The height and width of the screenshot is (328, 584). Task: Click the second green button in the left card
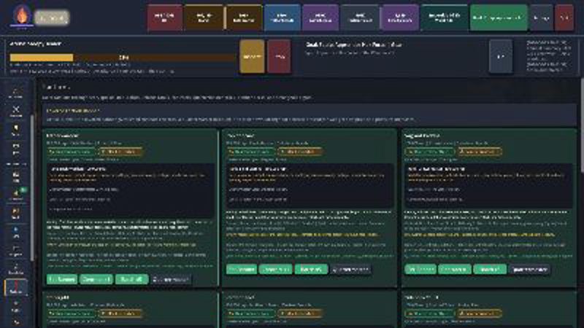coord(96,279)
